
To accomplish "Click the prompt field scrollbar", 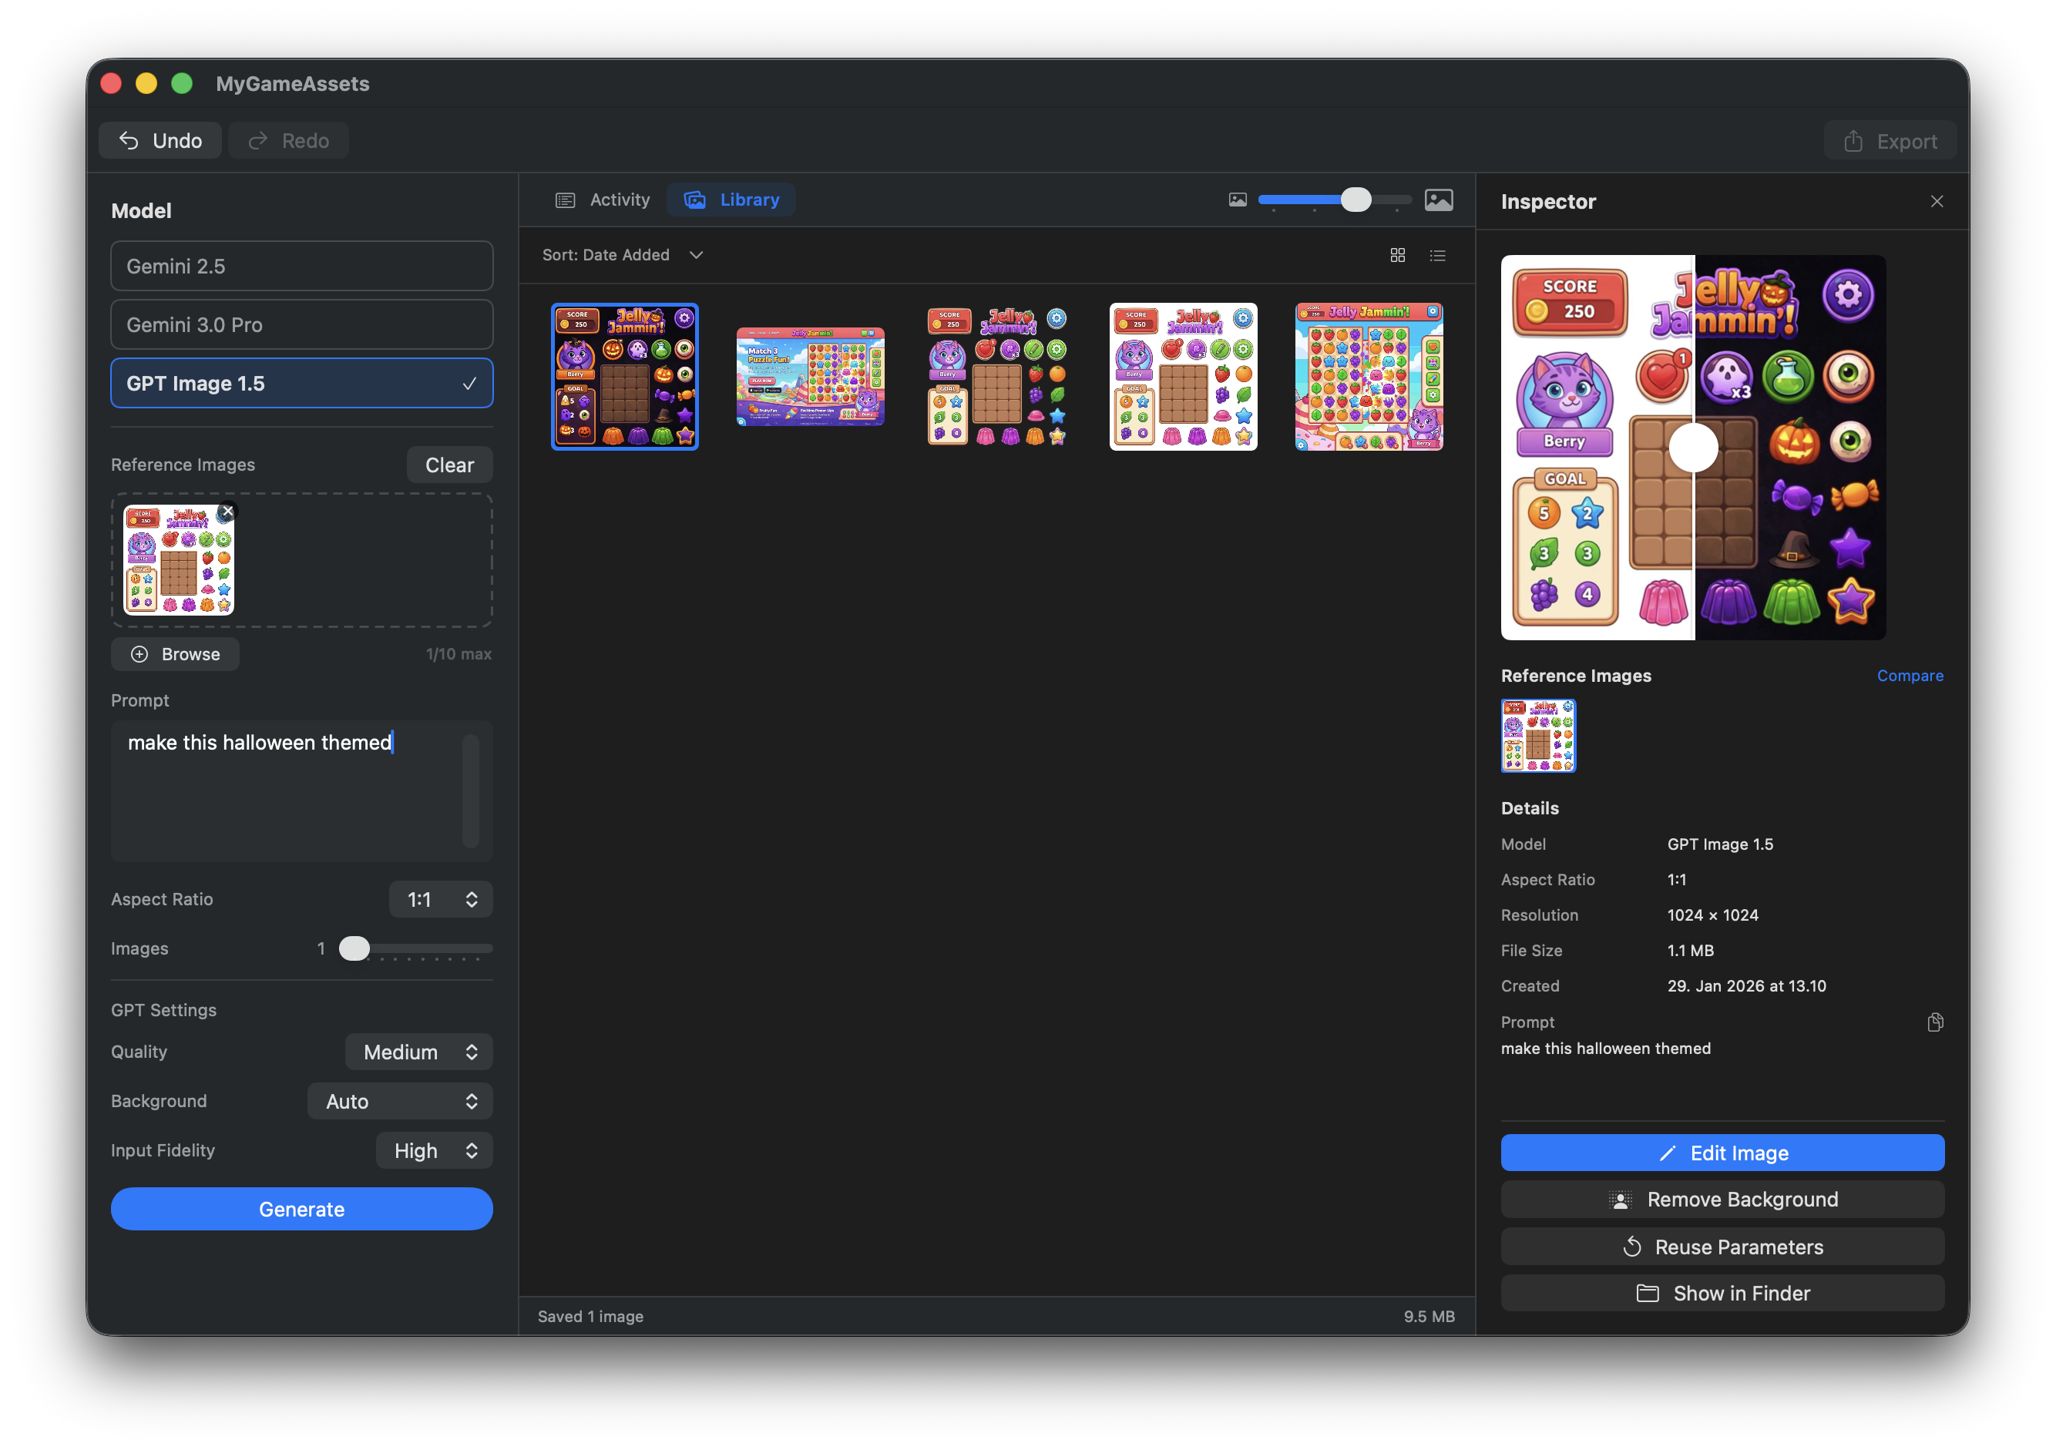I will pyautogui.click(x=470, y=790).
